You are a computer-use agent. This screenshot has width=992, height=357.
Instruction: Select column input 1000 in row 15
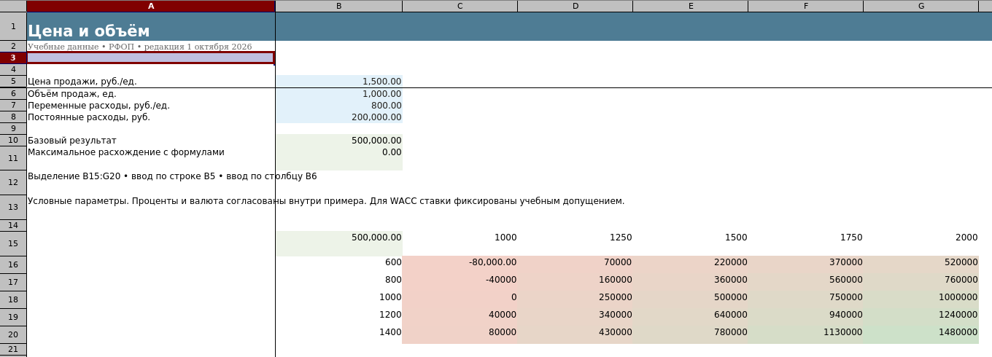click(x=460, y=244)
